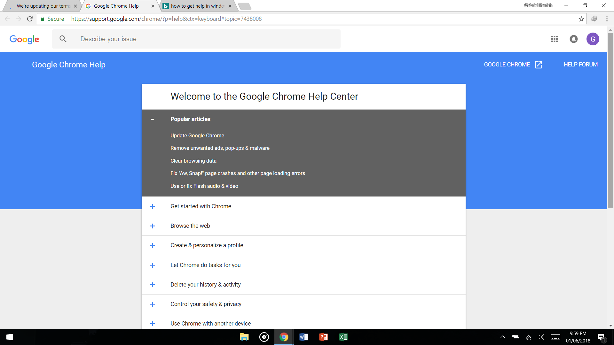This screenshot has width=614, height=345.
Task: Open the touch keyboard tray icon
Action: tap(555, 337)
